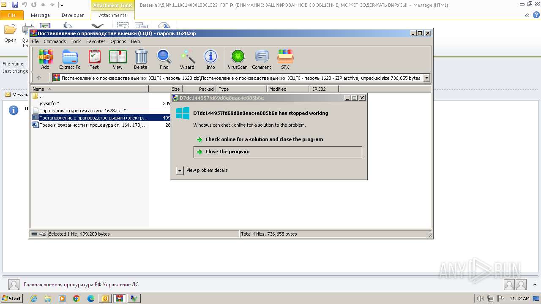Select the Attachments ribbon tab

pyautogui.click(x=112, y=15)
